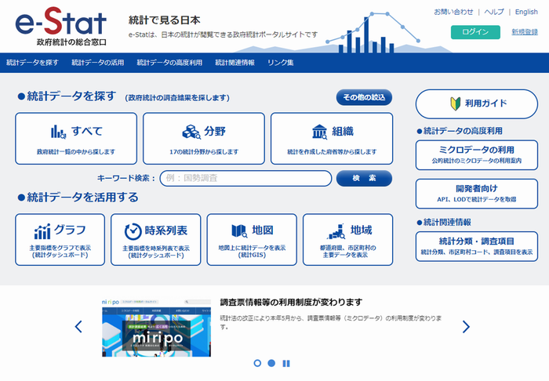Open 統計データを探す menu
This screenshot has height=381, width=549.
(32, 63)
